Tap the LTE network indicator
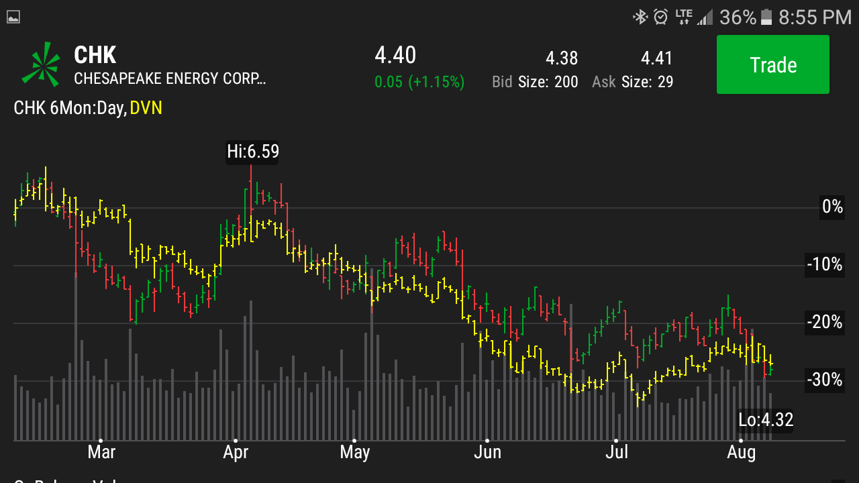This screenshot has width=859, height=483. pos(683,17)
